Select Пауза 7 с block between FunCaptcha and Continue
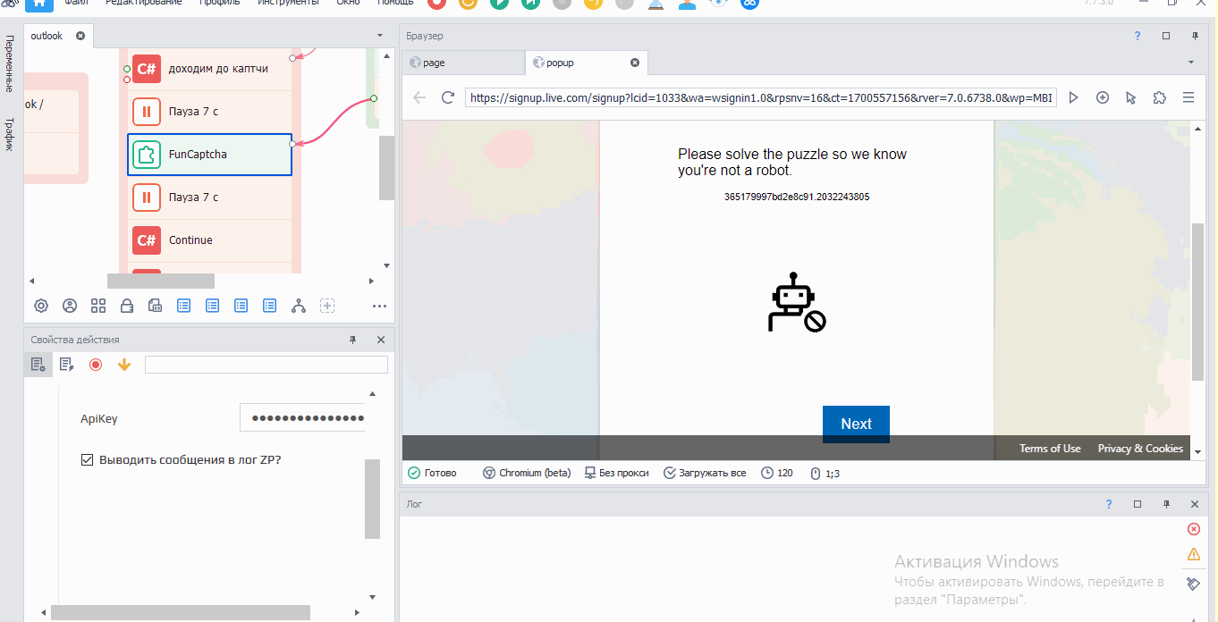The width and height of the screenshot is (1218, 622). 210,198
